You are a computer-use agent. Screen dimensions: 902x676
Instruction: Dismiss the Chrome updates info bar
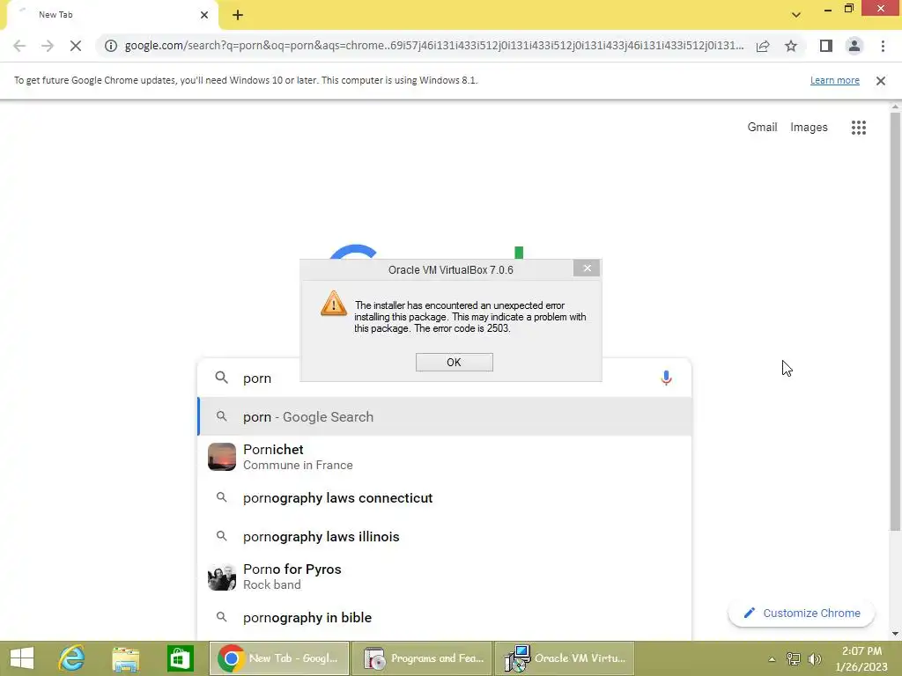[x=881, y=81]
